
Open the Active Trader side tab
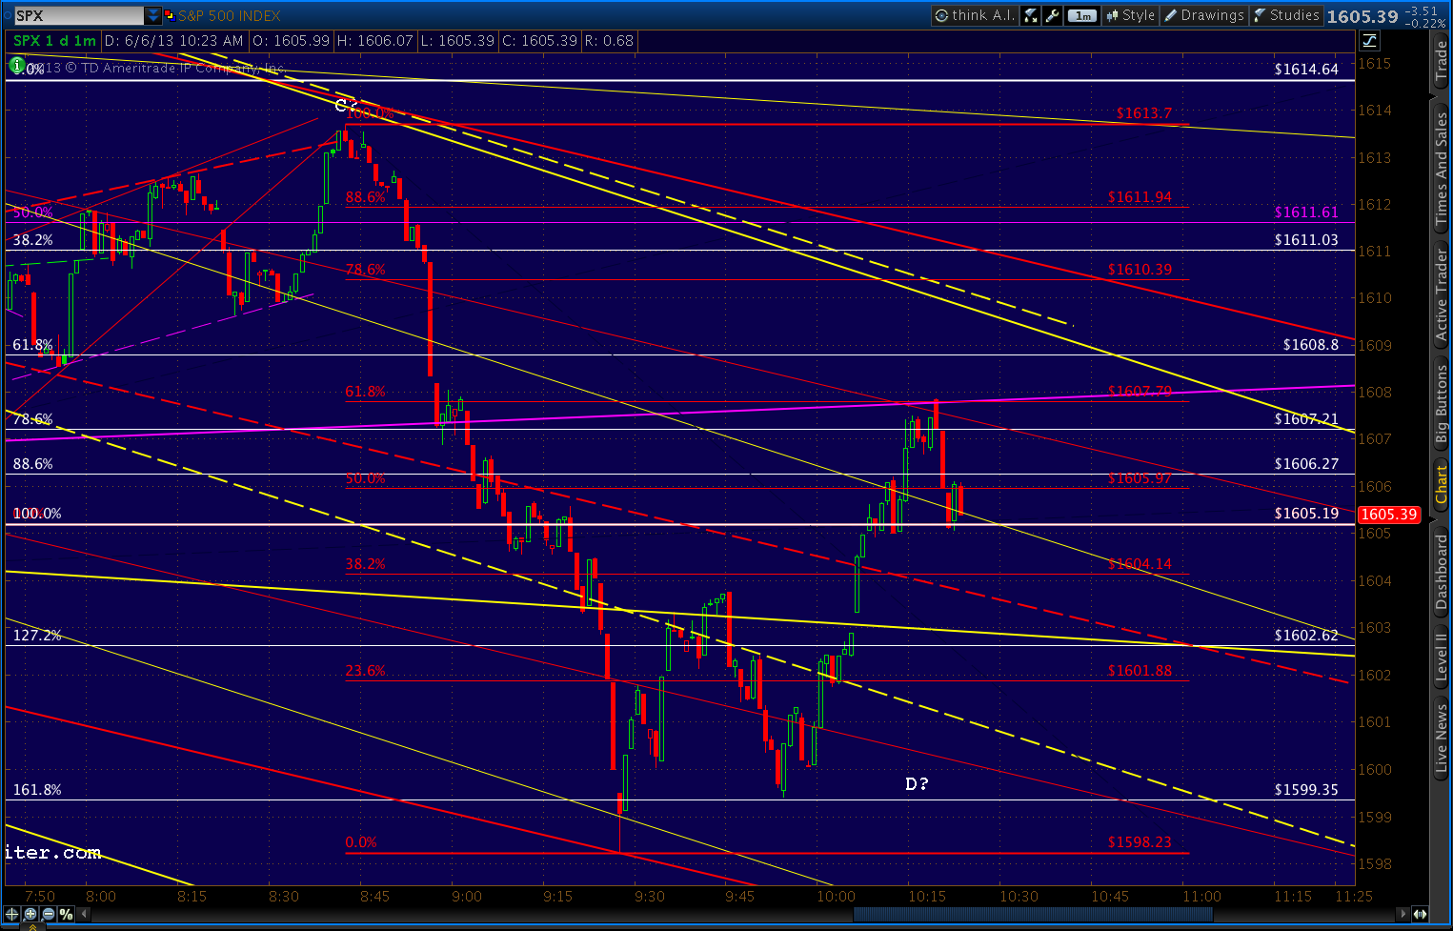tap(1441, 294)
